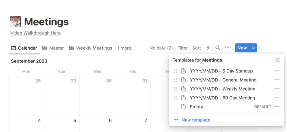Switch to the Master view tab
287x132 pixels.
coord(53,48)
